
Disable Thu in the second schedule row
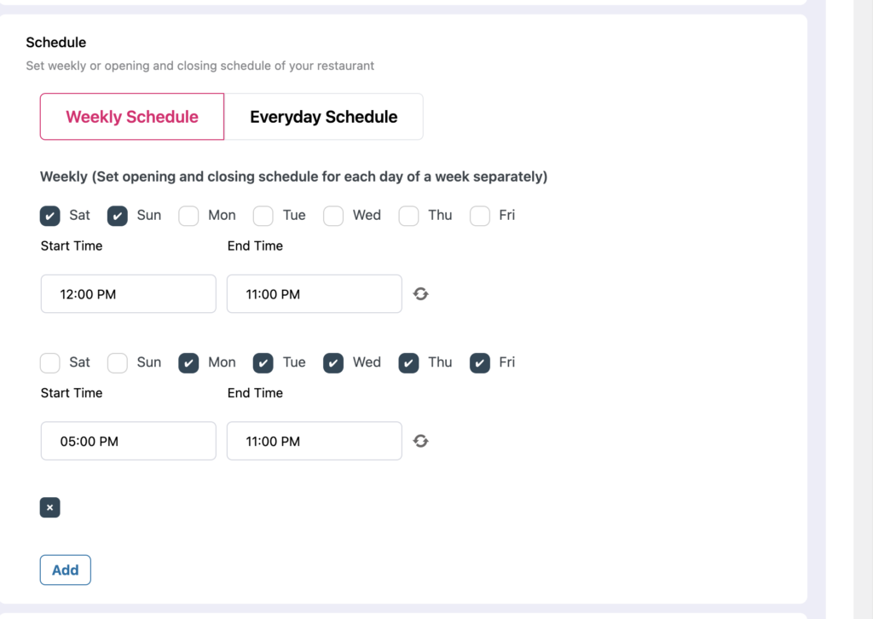[409, 363]
